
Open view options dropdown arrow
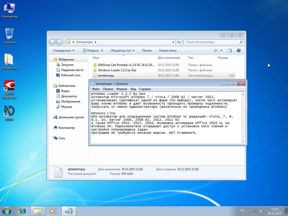(x=221, y=50)
